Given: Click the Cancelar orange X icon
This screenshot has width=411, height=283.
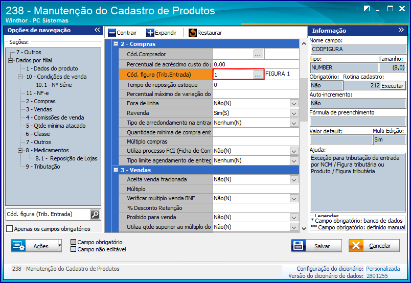Looking at the screenshot, I should click(x=356, y=246).
